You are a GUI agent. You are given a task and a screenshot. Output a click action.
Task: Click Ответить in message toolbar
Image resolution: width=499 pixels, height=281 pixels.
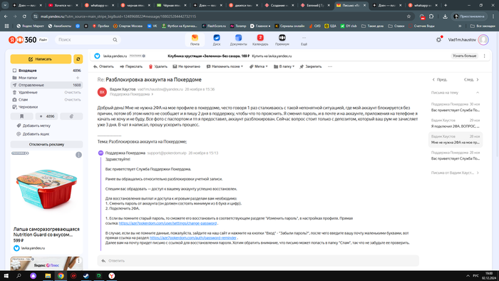[103, 66]
